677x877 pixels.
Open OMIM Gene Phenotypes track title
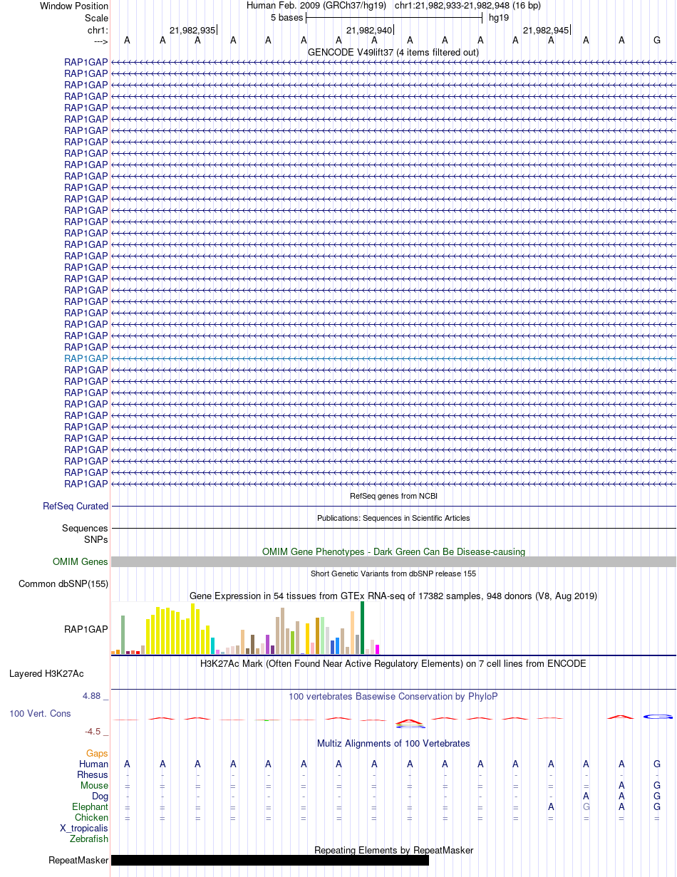coord(393,551)
